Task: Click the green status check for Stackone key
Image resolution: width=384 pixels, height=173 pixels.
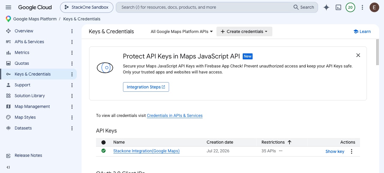Action: (103, 151)
